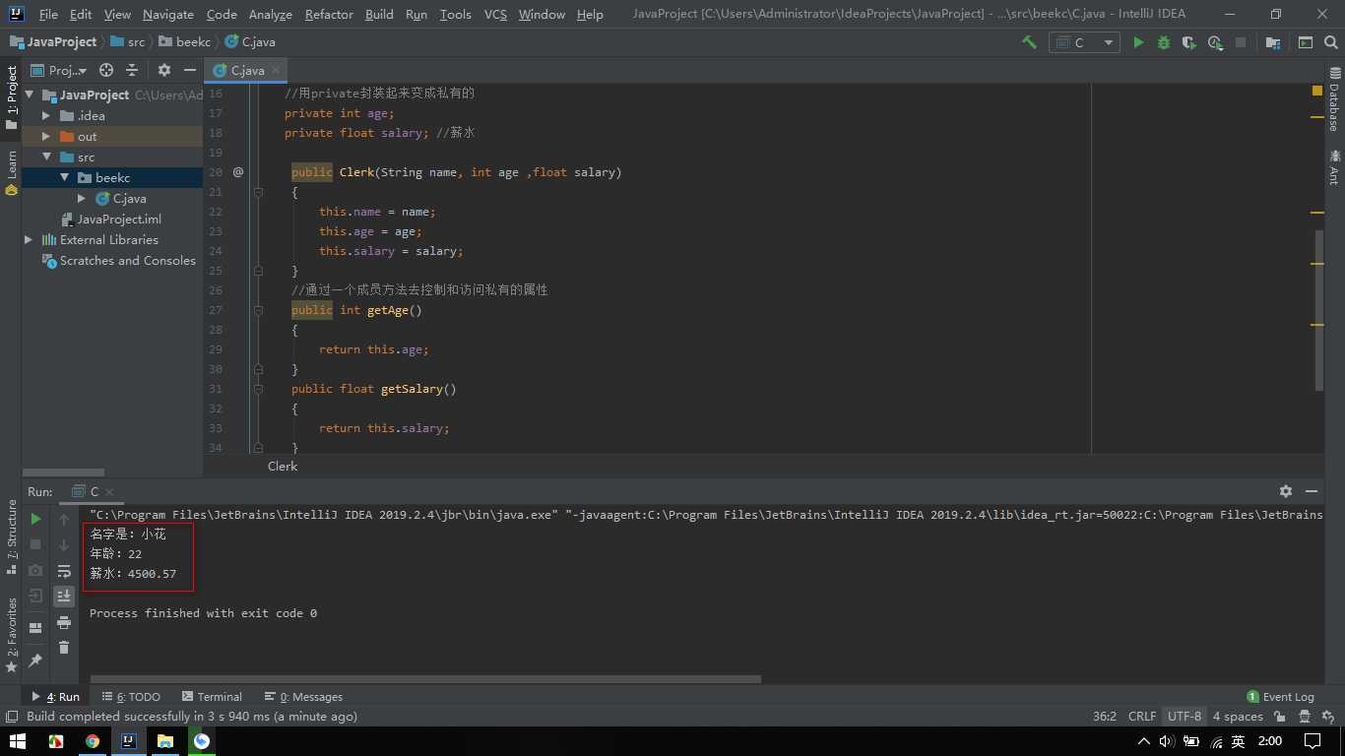Open the Refactor menu
This screenshot has height=756, width=1345.
329,14
